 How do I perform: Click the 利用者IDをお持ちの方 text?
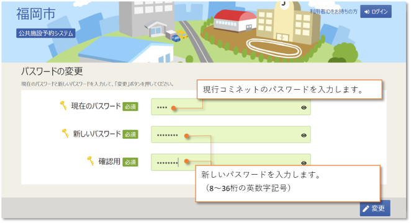pyautogui.click(x=333, y=12)
